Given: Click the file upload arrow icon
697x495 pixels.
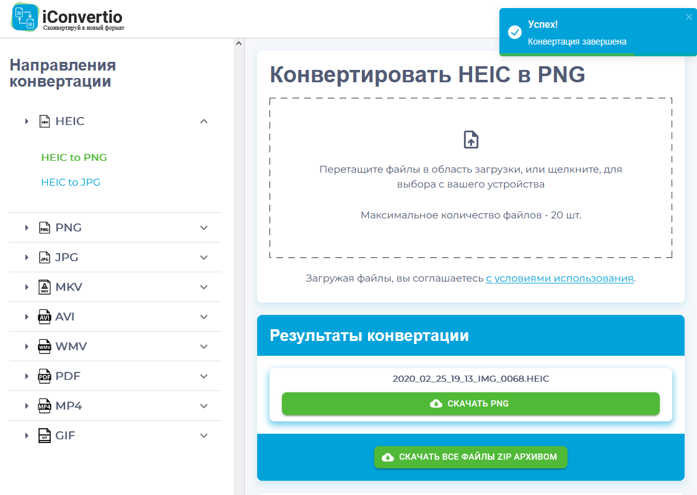Looking at the screenshot, I should pyautogui.click(x=471, y=139).
